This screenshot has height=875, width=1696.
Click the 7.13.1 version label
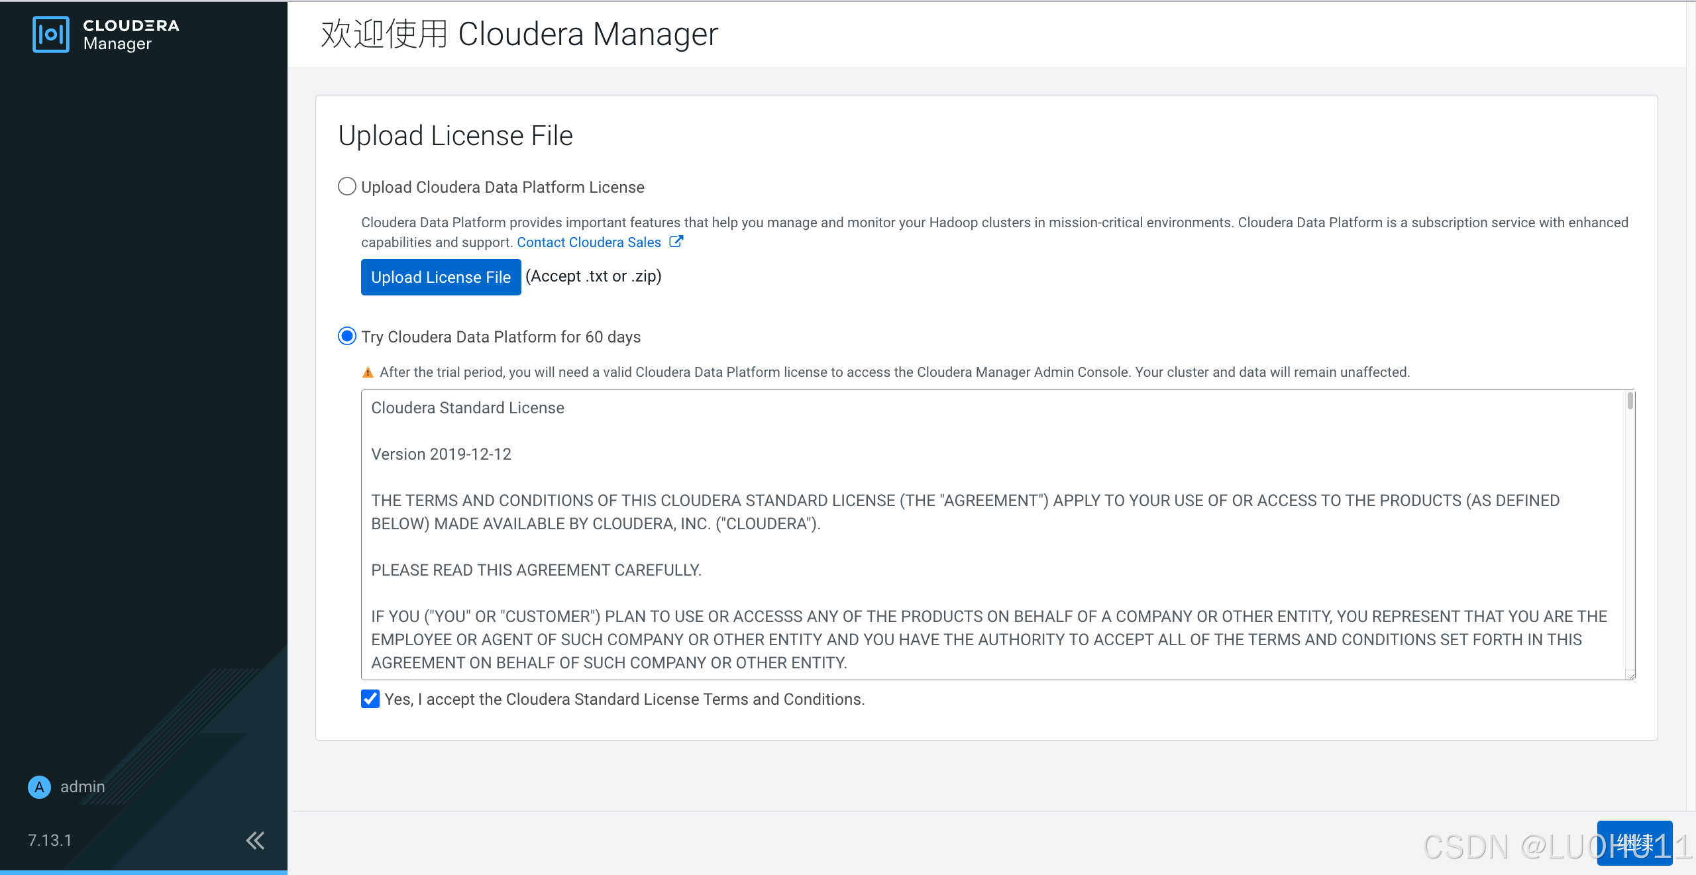[50, 841]
